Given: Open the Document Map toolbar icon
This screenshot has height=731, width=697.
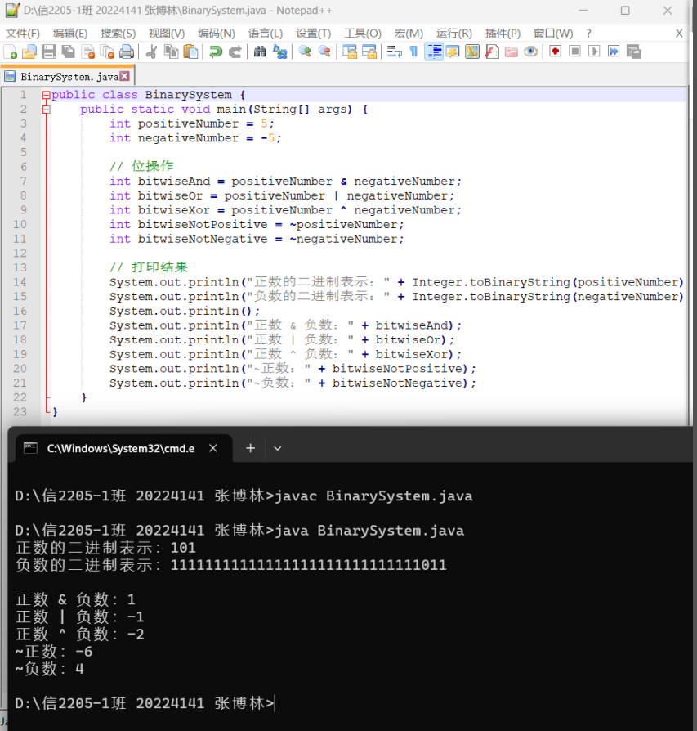Looking at the screenshot, I should pos(472,52).
